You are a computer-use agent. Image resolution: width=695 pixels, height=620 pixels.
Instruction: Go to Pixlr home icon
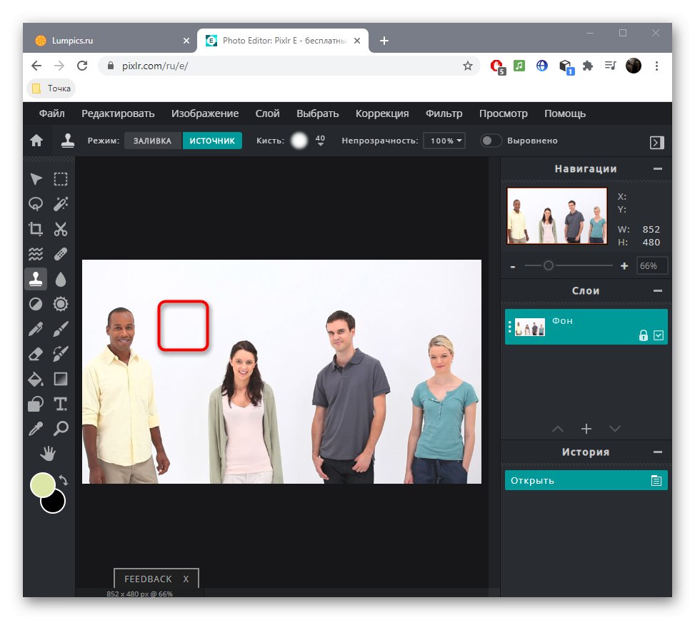coord(36,141)
